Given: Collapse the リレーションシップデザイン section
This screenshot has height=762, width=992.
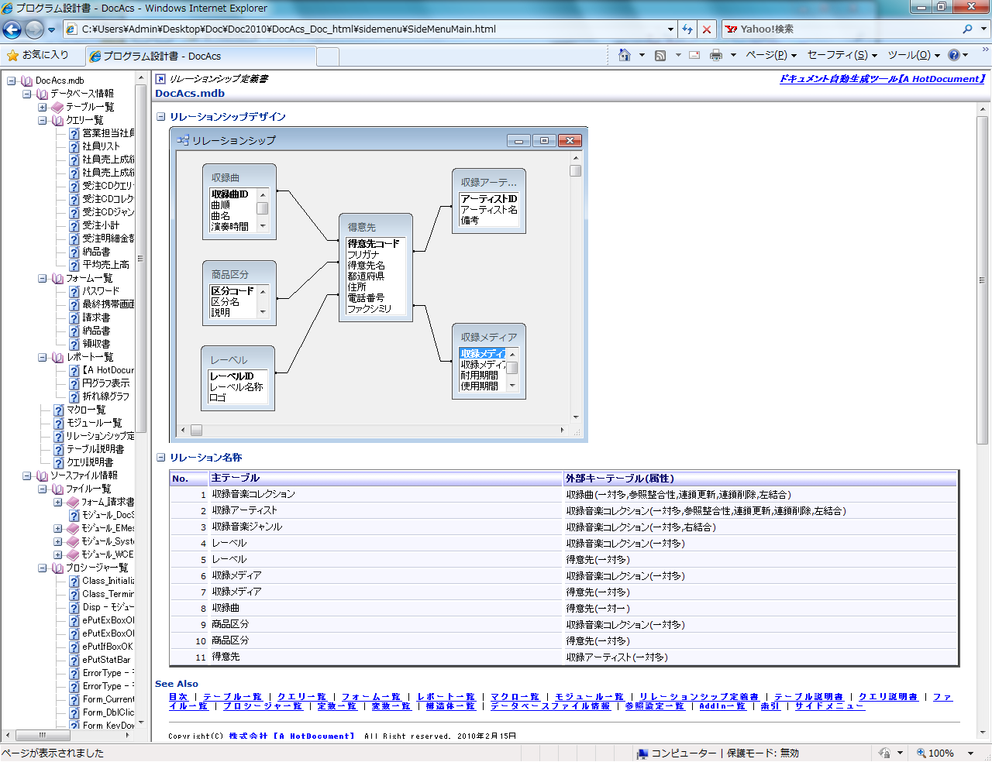Looking at the screenshot, I should tap(161, 117).
